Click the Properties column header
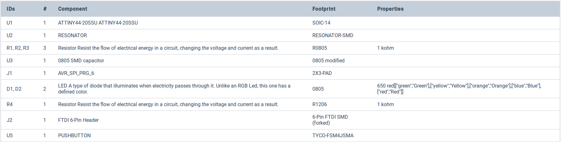 point(390,9)
